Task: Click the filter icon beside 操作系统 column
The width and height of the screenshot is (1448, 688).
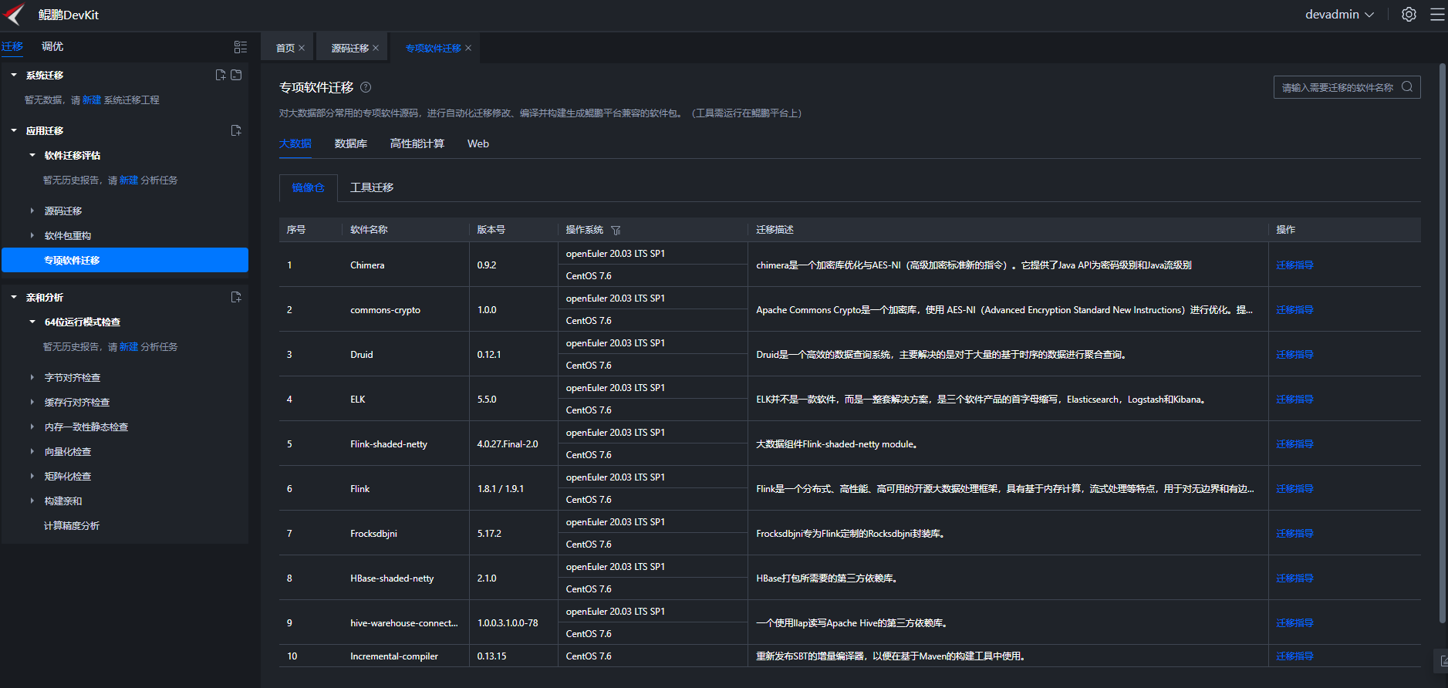Action: click(616, 230)
